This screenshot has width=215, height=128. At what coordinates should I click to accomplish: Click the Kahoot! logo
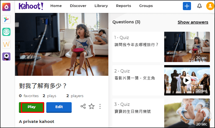[x=31, y=6]
